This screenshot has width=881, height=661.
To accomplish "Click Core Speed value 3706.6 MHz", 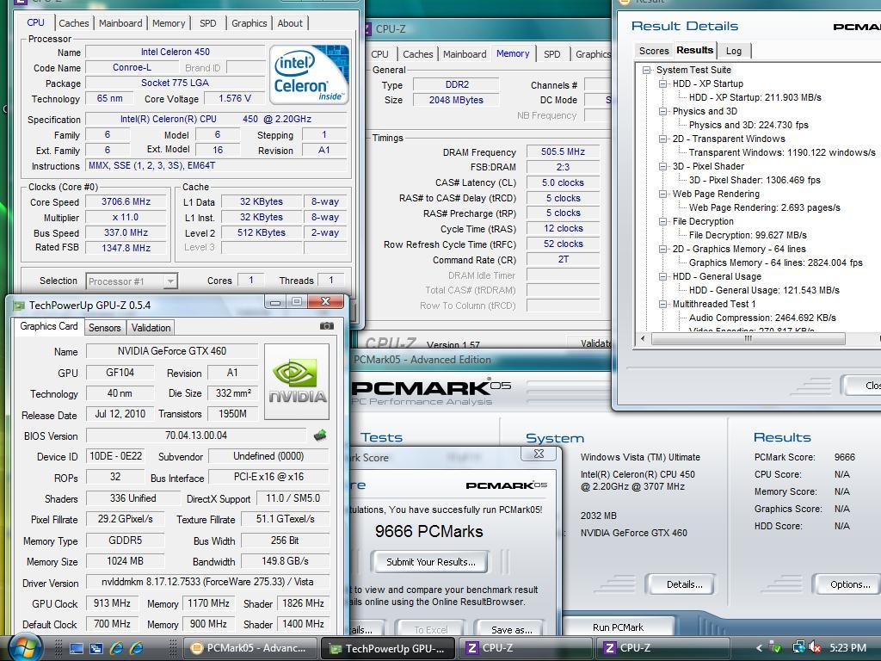I will point(126,201).
